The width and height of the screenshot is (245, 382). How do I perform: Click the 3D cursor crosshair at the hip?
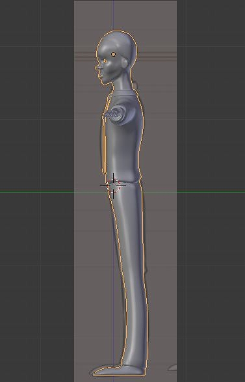click(113, 185)
